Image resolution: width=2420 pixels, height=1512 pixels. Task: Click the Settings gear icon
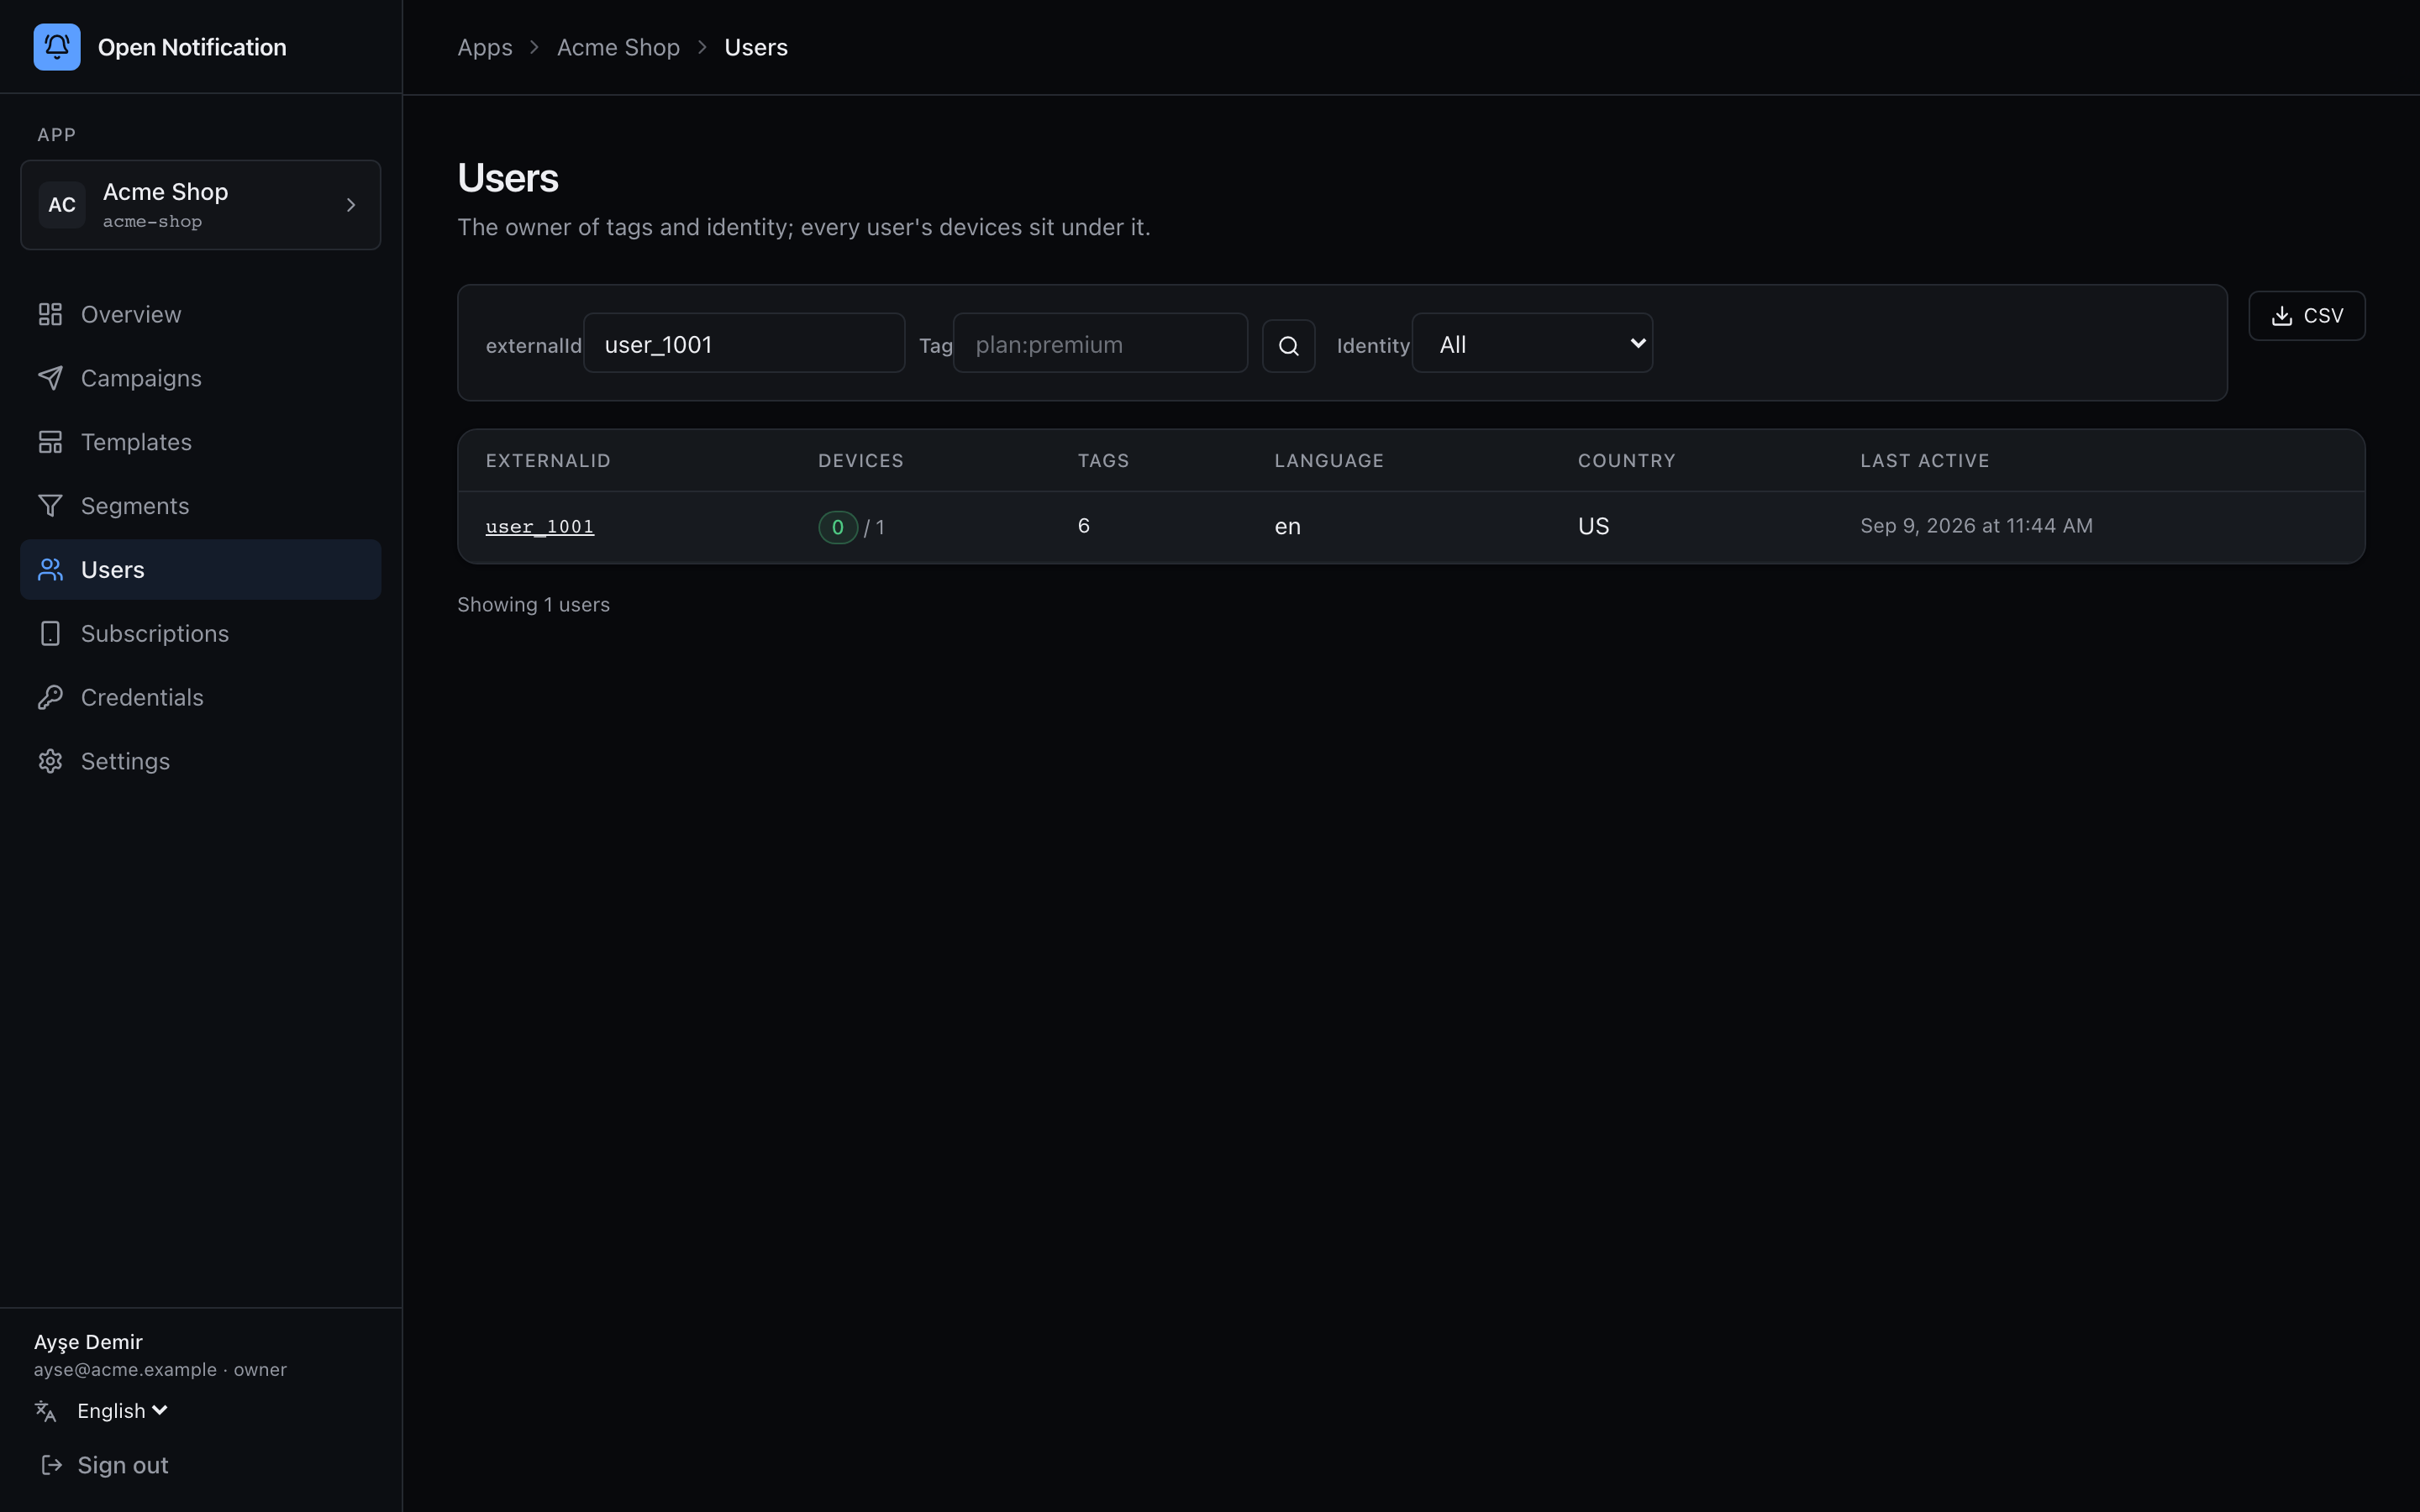pyautogui.click(x=50, y=762)
